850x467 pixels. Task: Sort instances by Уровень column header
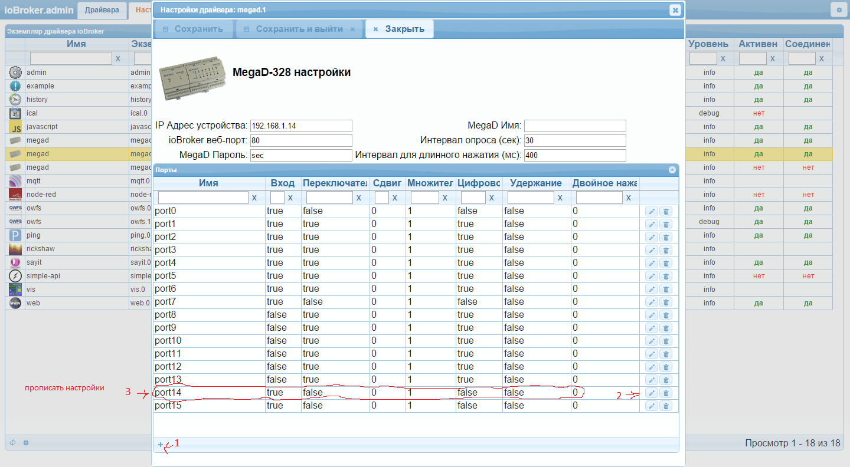point(708,44)
